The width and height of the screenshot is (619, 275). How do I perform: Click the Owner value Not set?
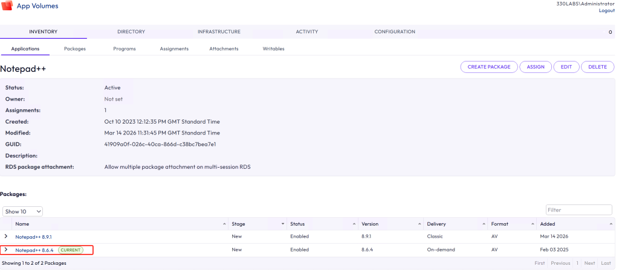coord(113,99)
